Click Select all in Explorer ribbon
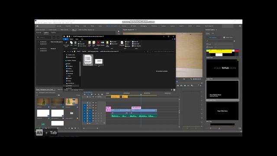Viewport: 277px width, 156px height. tap(135, 42)
